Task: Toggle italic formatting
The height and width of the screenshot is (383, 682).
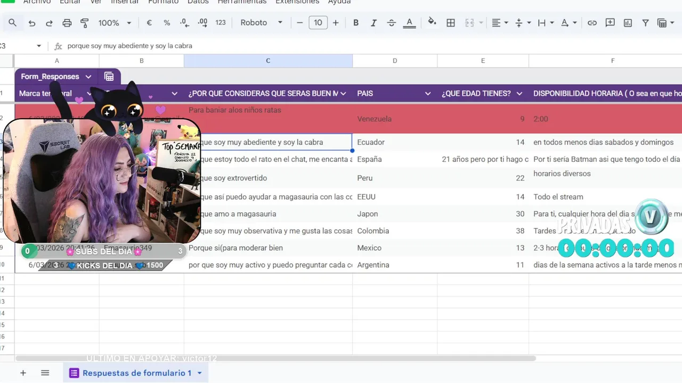Action: click(374, 23)
